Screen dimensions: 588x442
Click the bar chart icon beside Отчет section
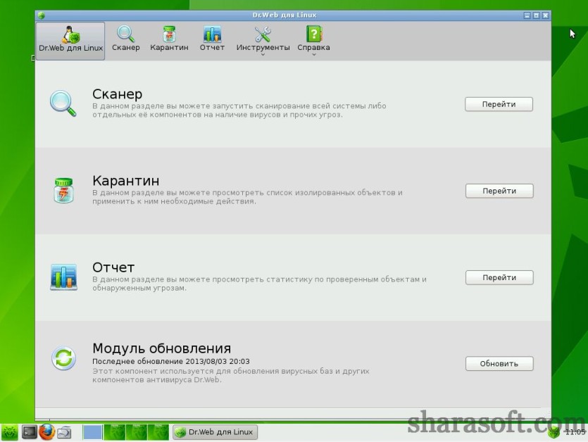pyautogui.click(x=64, y=277)
